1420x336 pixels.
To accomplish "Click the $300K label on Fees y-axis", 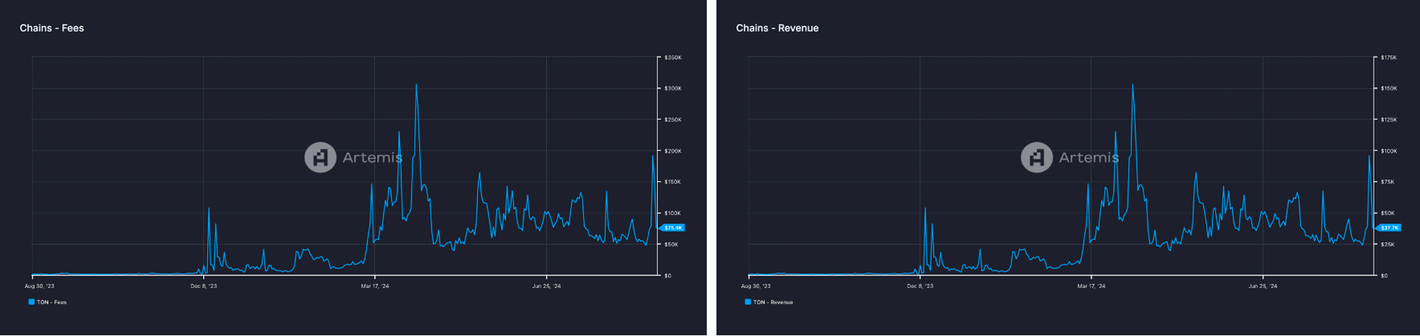I will [673, 89].
